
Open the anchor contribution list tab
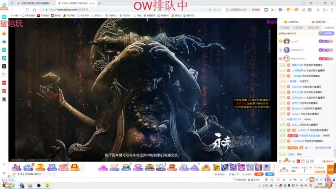pyautogui.click(x=292, y=22)
